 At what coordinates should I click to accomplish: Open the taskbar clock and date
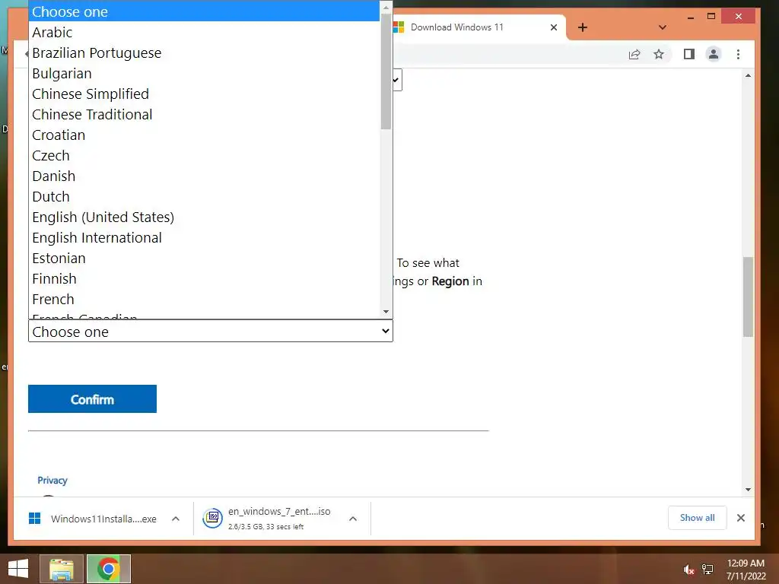point(746,570)
